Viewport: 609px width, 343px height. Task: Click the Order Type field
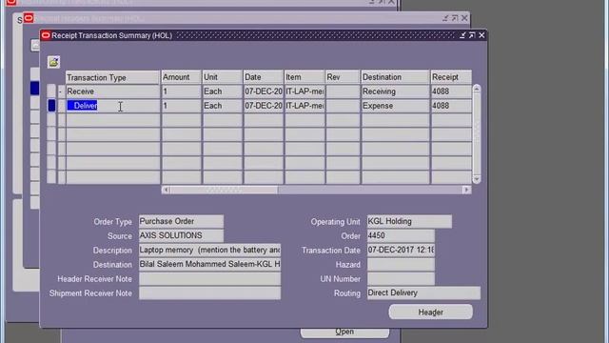181,221
